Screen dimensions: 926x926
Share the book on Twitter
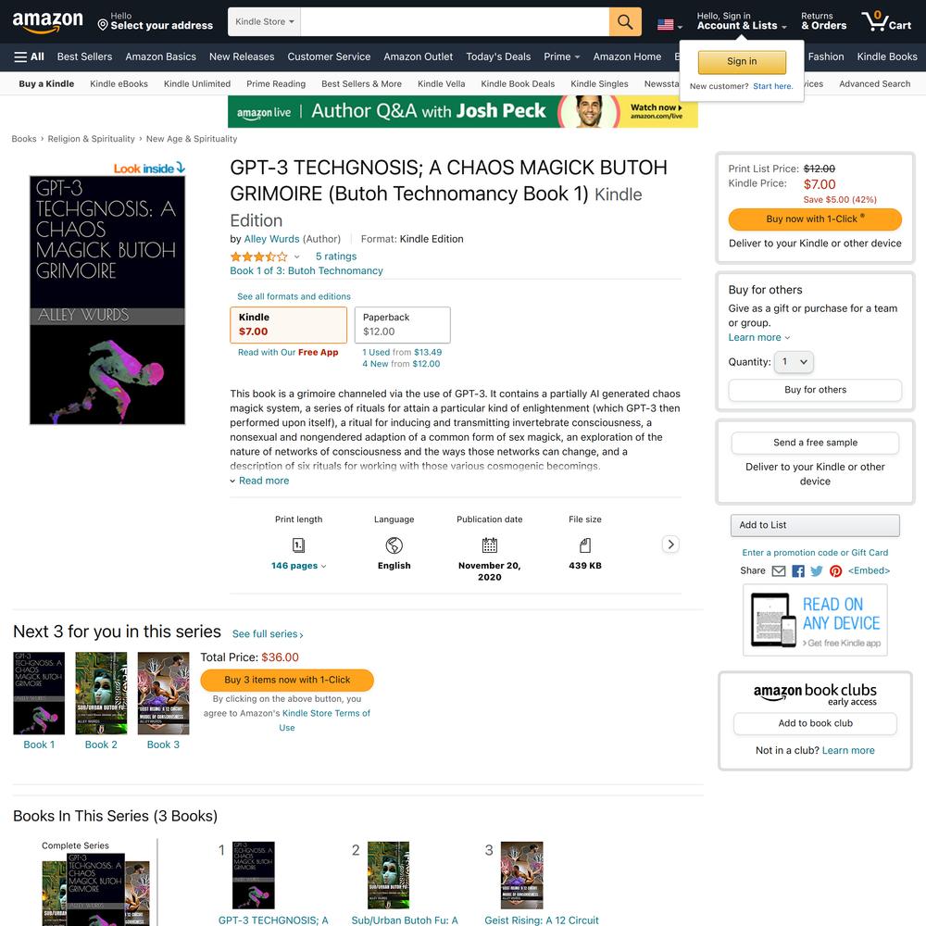pos(817,571)
